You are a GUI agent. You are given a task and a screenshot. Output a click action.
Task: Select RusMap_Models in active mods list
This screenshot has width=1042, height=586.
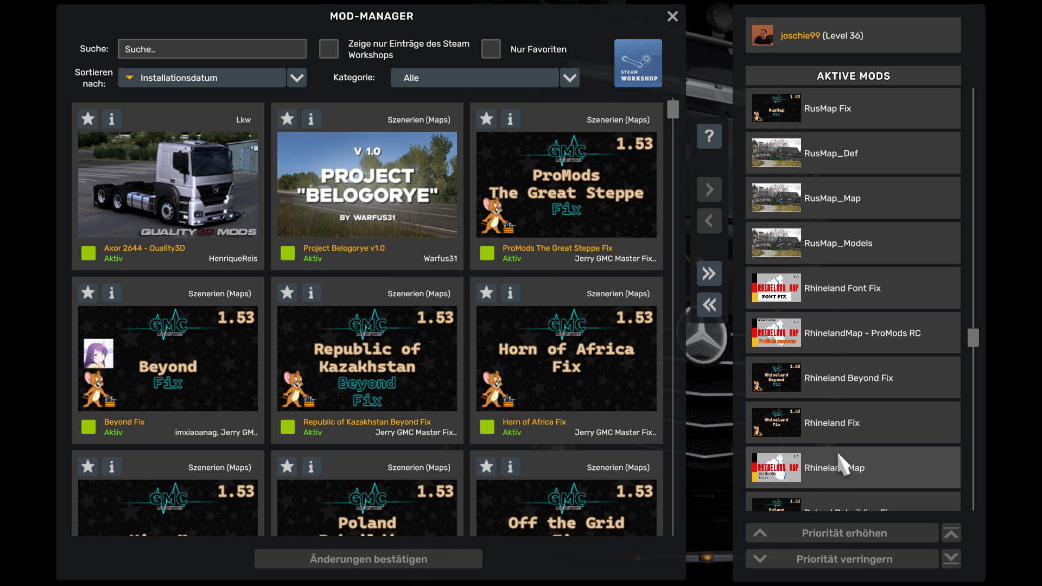pyautogui.click(x=853, y=244)
